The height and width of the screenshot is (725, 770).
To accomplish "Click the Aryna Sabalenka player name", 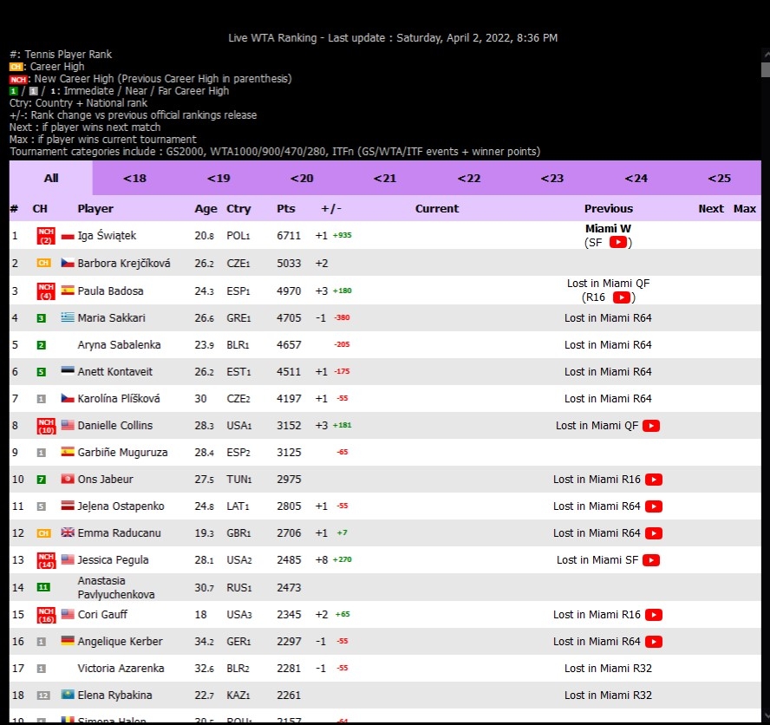I will 119,345.
